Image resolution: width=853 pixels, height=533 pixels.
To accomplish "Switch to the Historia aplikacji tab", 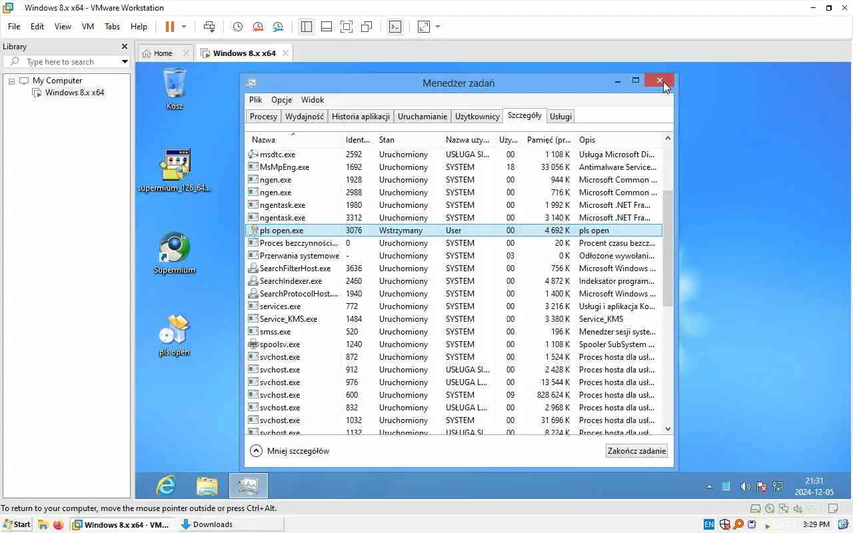I will point(361,116).
